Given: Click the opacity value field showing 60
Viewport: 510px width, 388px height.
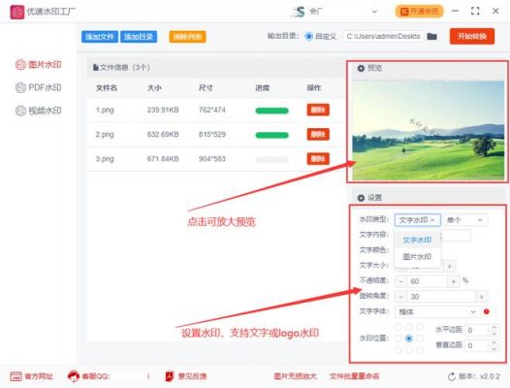Looking at the screenshot, I should click(x=428, y=281).
